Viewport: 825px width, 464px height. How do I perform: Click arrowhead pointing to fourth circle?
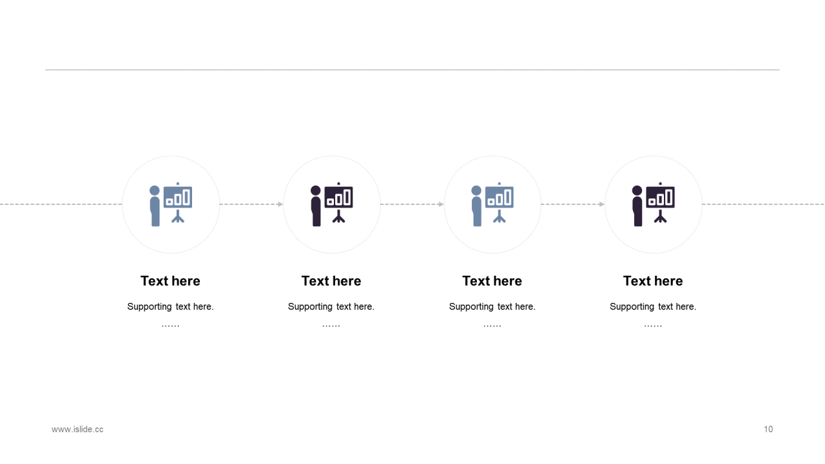[x=602, y=204]
